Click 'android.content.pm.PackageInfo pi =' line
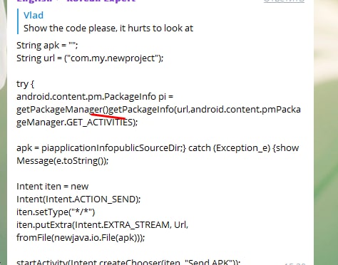The width and height of the screenshot is (338, 265). point(95,97)
